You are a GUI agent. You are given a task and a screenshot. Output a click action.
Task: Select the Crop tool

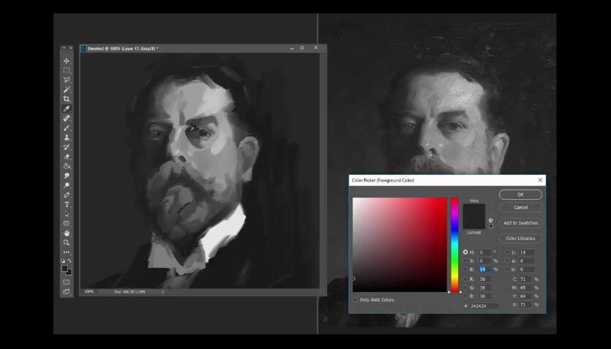click(67, 99)
